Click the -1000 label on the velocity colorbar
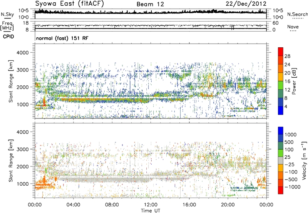This screenshot has height=213, width=308. point(293,187)
